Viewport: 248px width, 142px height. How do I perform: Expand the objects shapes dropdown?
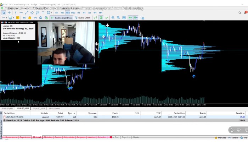pyautogui.click(x=51, y=13)
